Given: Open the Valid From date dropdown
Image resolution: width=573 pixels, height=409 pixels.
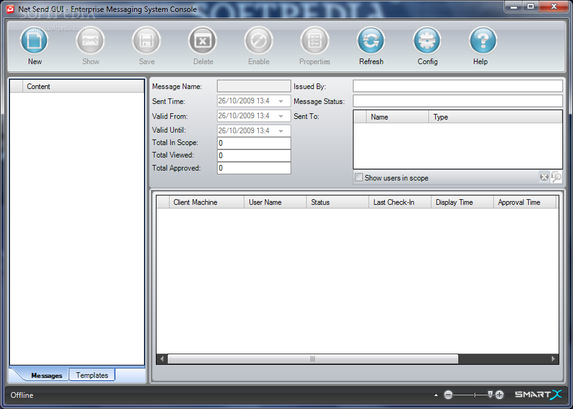Looking at the screenshot, I should pyautogui.click(x=281, y=116).
